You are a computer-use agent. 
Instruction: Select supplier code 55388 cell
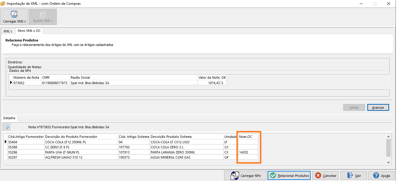point(26,147)
